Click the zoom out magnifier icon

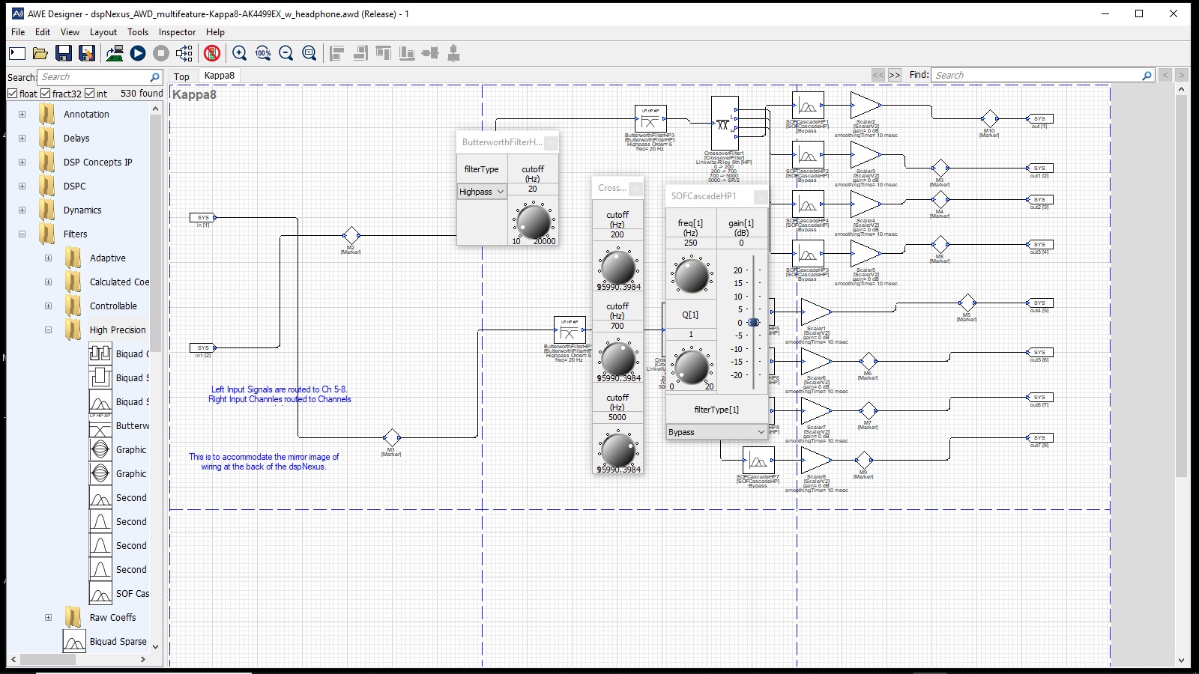(x=286, y=53)
